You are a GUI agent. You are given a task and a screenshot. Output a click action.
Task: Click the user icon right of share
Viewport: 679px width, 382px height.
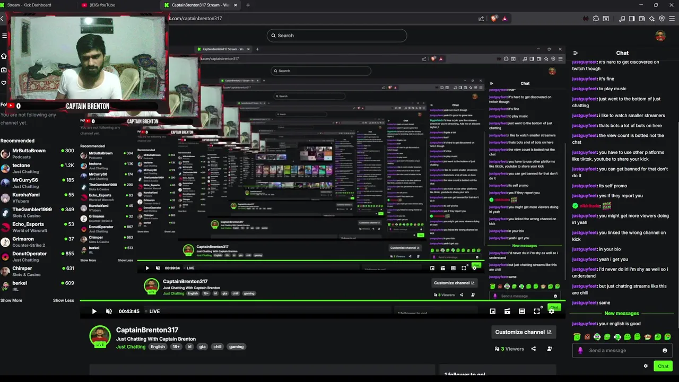tap(550, 349)
